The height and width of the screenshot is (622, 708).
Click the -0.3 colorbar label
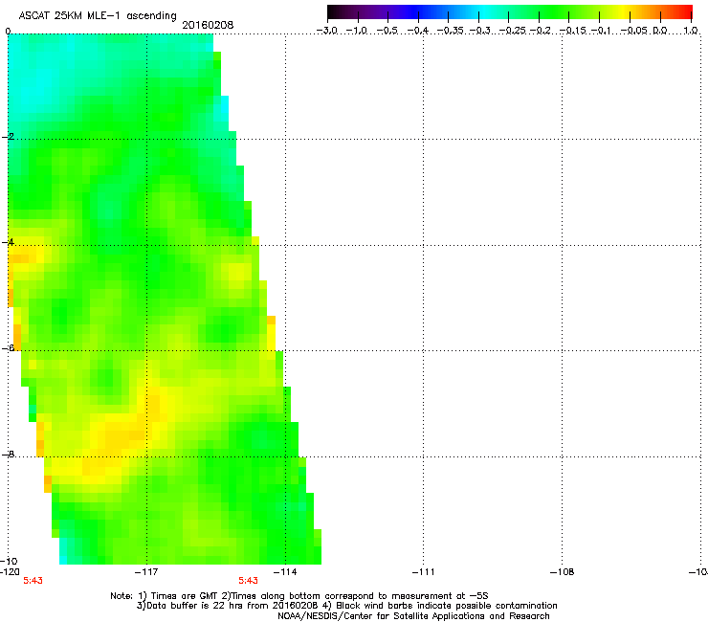(480, 31)
